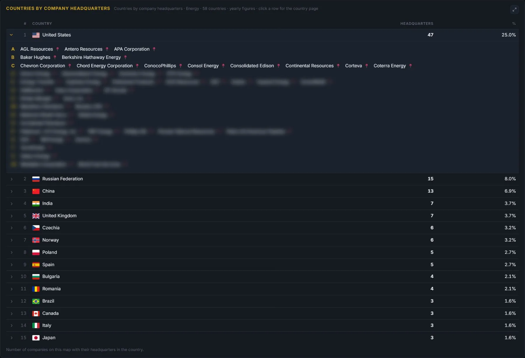The height and width of the screenshot is (358, 525).
Task: Open the Chevron Corporation link
Action: (x=43, y=66)
